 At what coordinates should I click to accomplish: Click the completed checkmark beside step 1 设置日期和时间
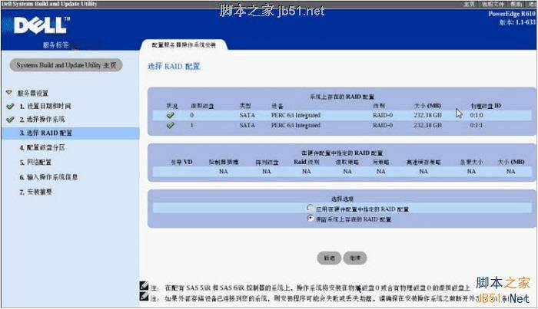10,106
